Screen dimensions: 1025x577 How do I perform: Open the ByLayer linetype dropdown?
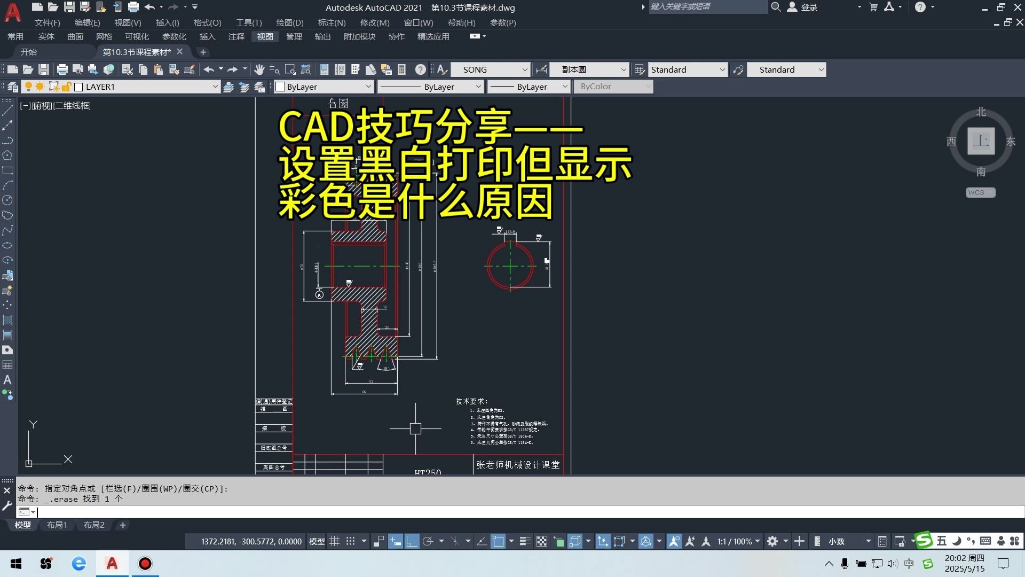[x=478, y=86]
